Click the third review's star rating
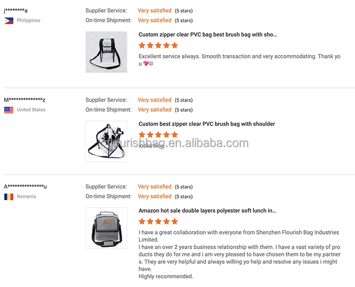355x287 pixels. 158,221
